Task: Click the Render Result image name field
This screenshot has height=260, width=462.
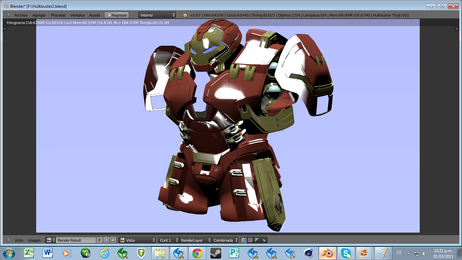Action: (x=76, y=240)
